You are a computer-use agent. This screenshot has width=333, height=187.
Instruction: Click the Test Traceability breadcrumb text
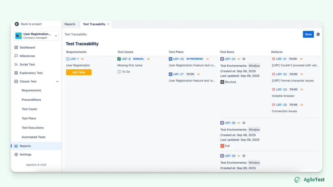coord(75,34)
